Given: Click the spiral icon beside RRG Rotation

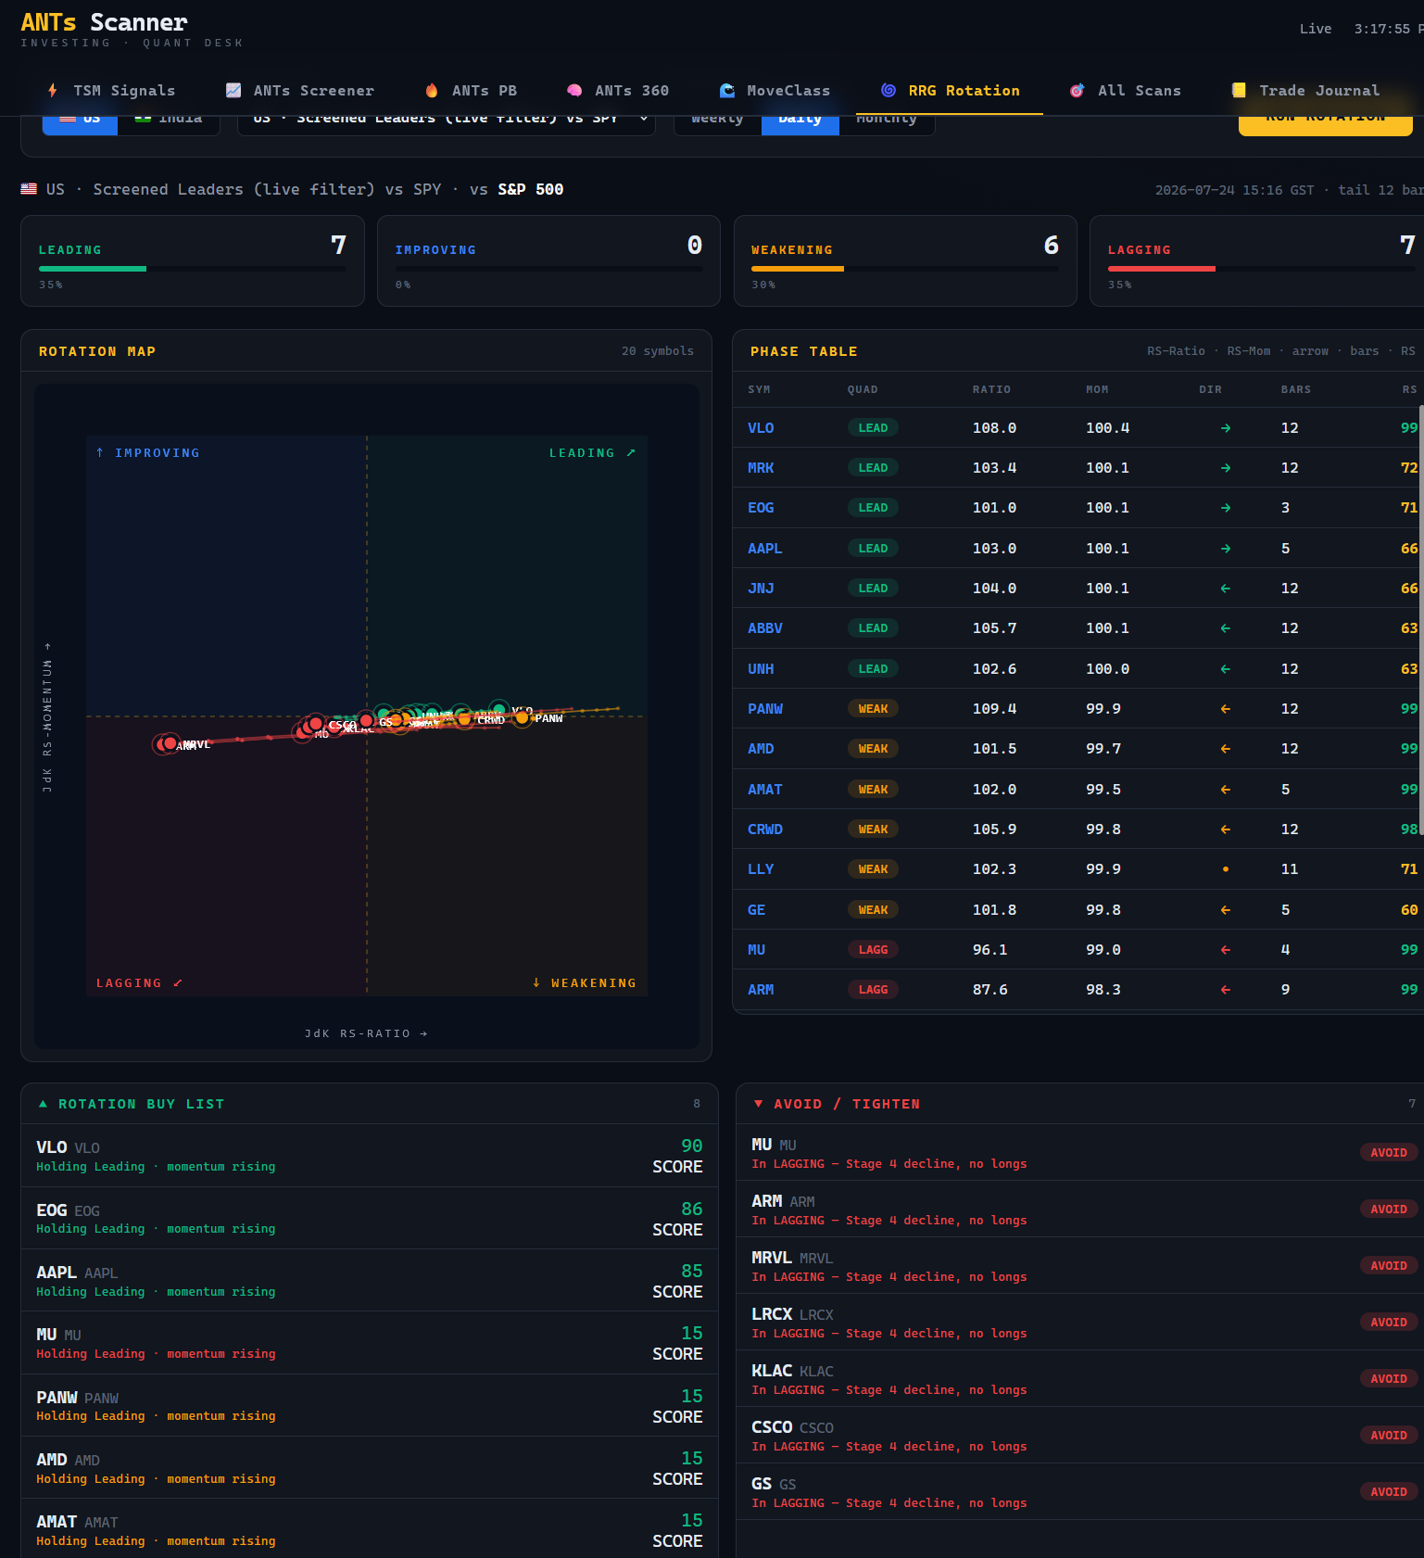Looking at the screenshot, I should (888, 90).
